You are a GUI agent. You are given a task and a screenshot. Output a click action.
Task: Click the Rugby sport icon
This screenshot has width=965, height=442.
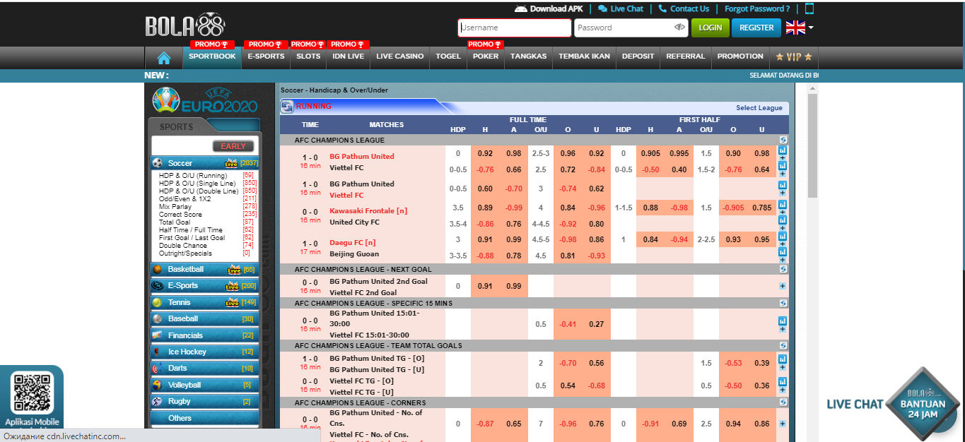158,402
